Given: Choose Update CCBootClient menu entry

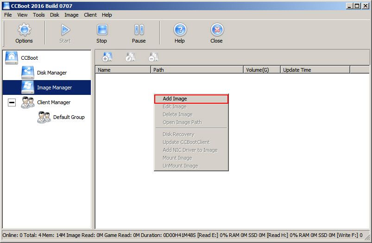Looking at the screenshot, I should point(191,142).
